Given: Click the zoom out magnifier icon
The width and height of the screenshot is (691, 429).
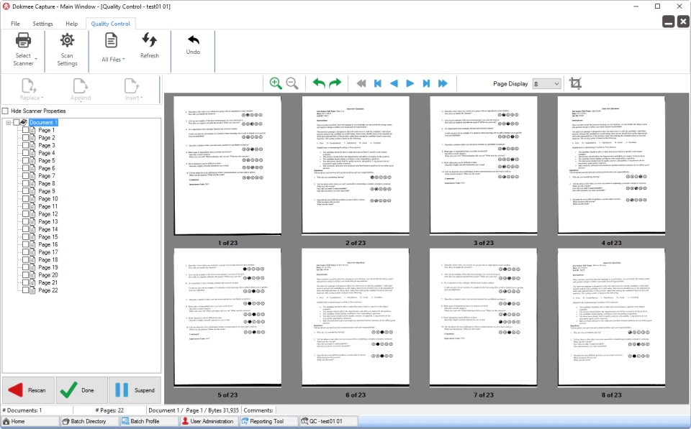Looking at the screenshot, I should (x=292, y=83).
